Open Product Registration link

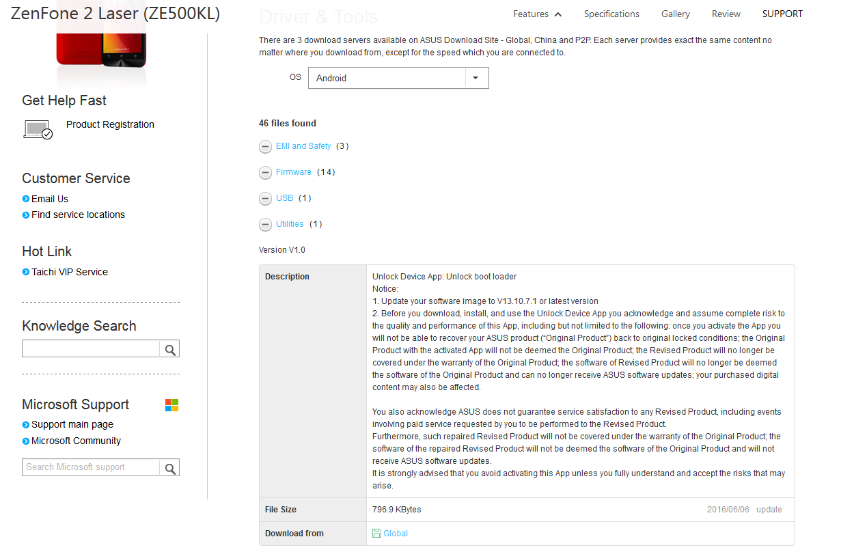[110, 124]
